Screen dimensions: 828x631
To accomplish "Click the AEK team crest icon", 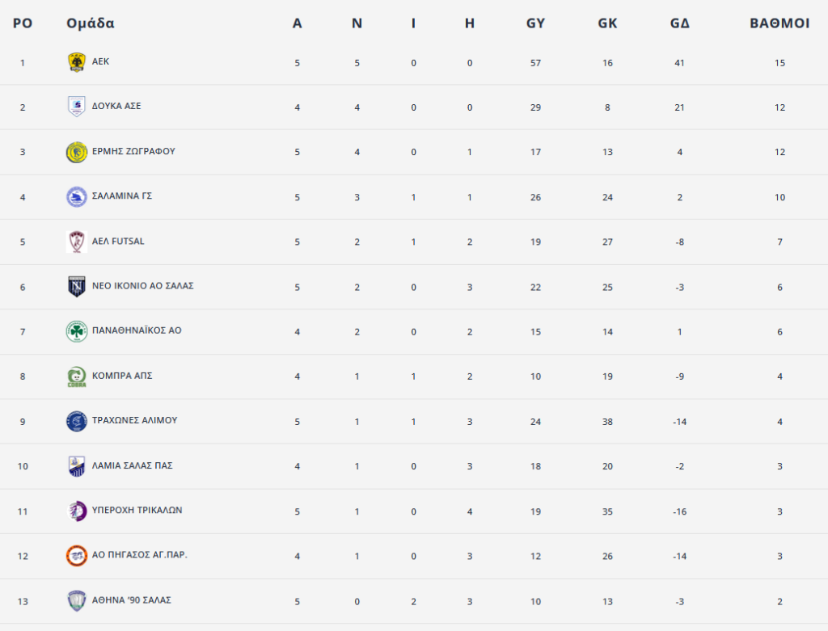I will 77,62.
